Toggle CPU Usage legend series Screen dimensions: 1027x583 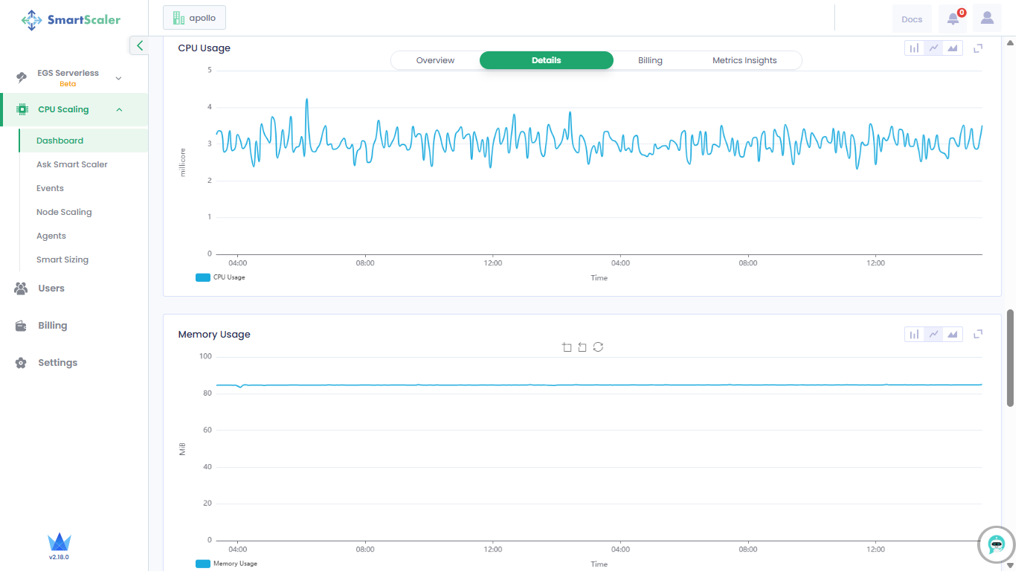pyautogui.click(x=220, y=277)
